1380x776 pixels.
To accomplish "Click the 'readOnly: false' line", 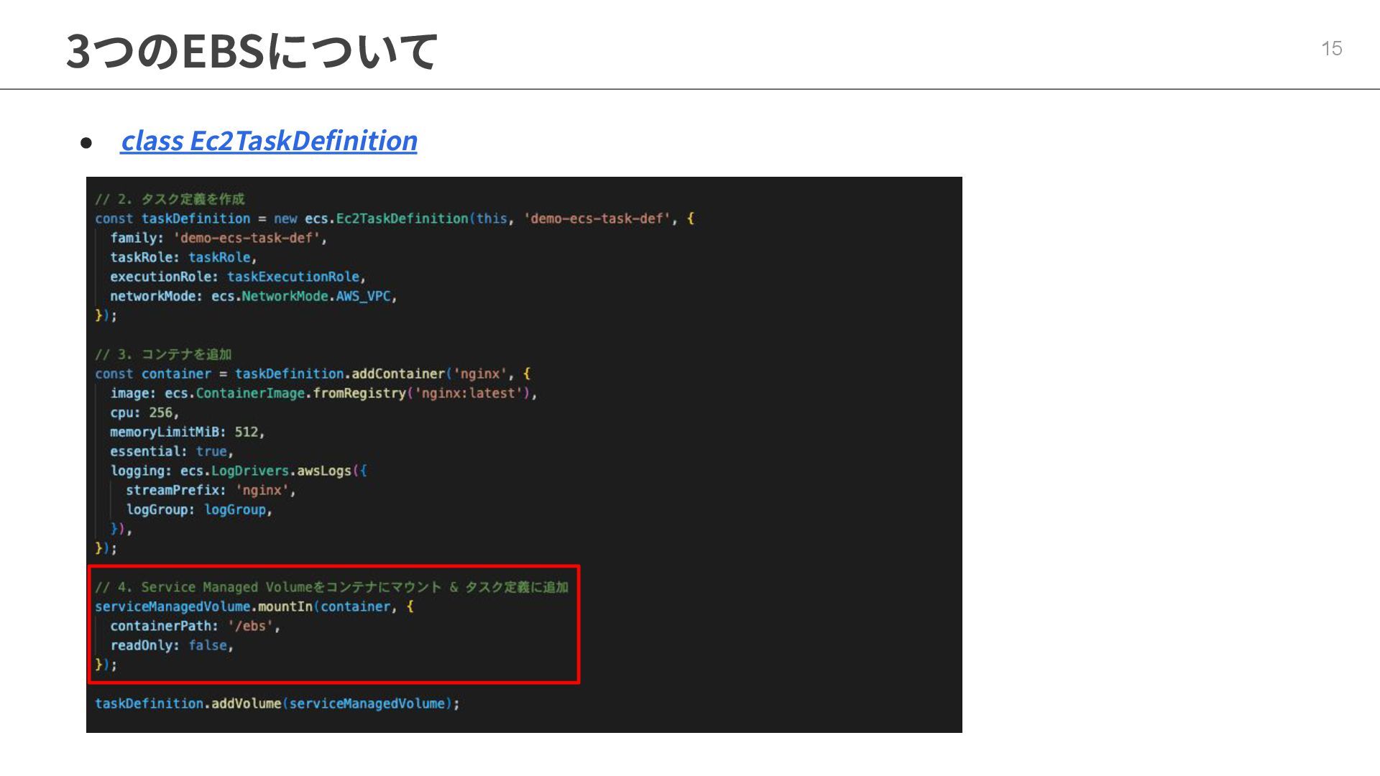I will click(171, 645).
